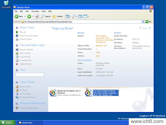Image resolution: width=166 pixels, height=125 pixels.
Task: Click the 1999 year value
Action: 98,52
